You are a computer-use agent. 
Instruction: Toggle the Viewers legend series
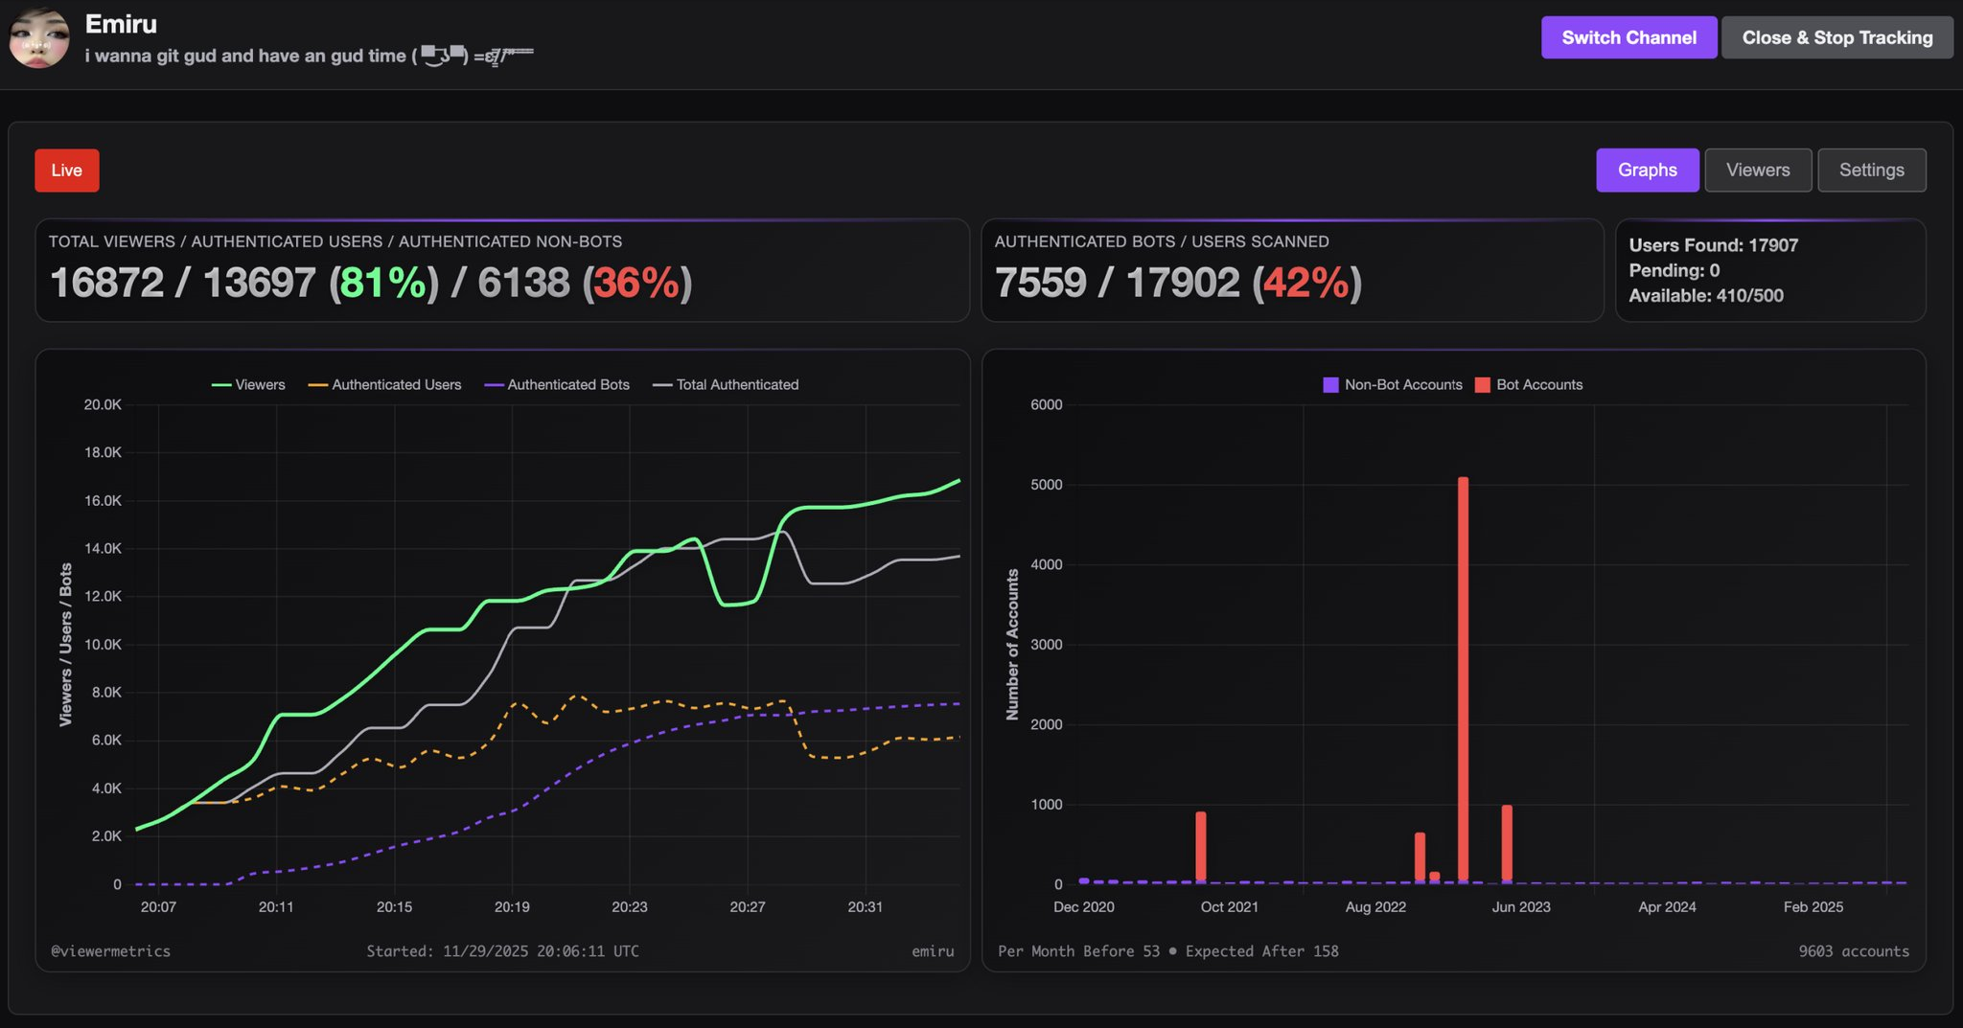(x=248, y=384)
